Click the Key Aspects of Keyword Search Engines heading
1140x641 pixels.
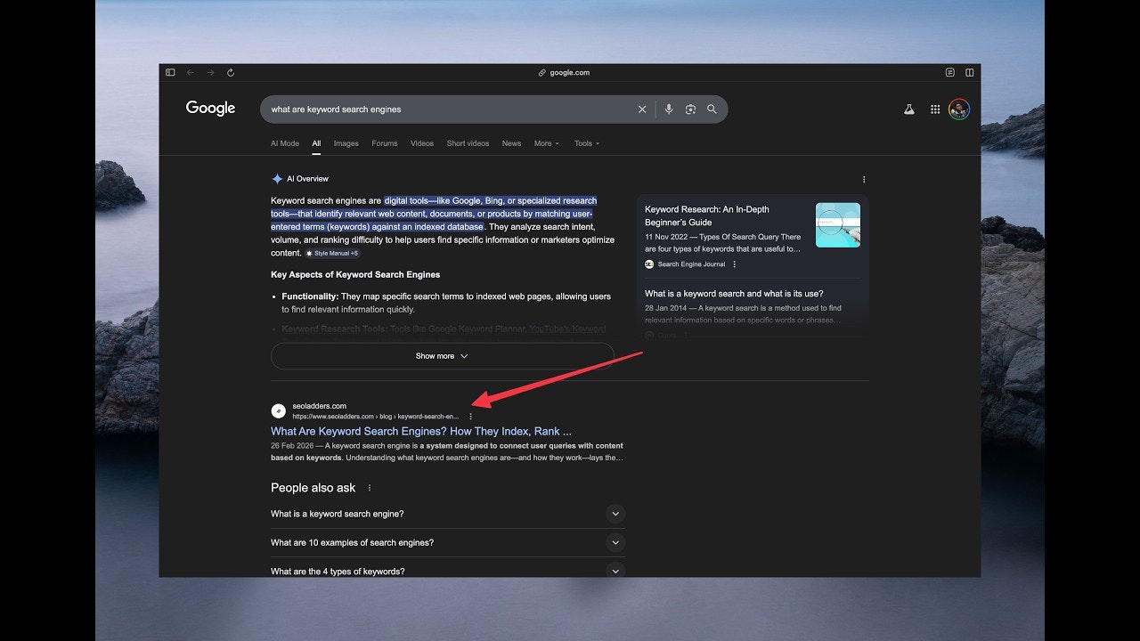point(355,275)
